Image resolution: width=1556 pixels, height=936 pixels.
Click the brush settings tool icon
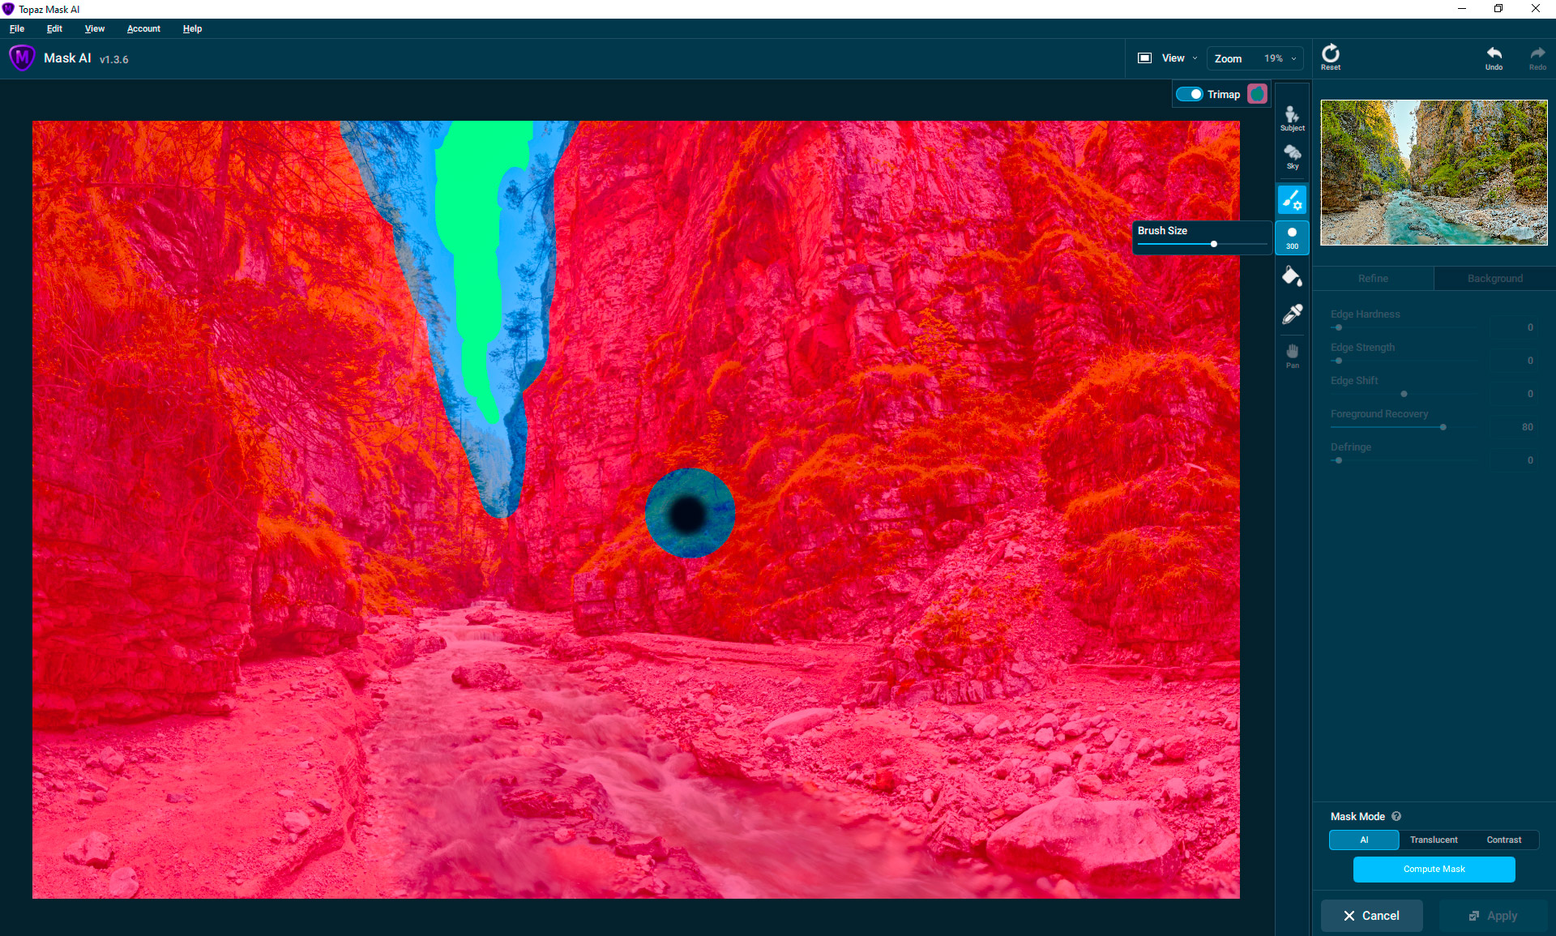click(x=1292, y=199)
